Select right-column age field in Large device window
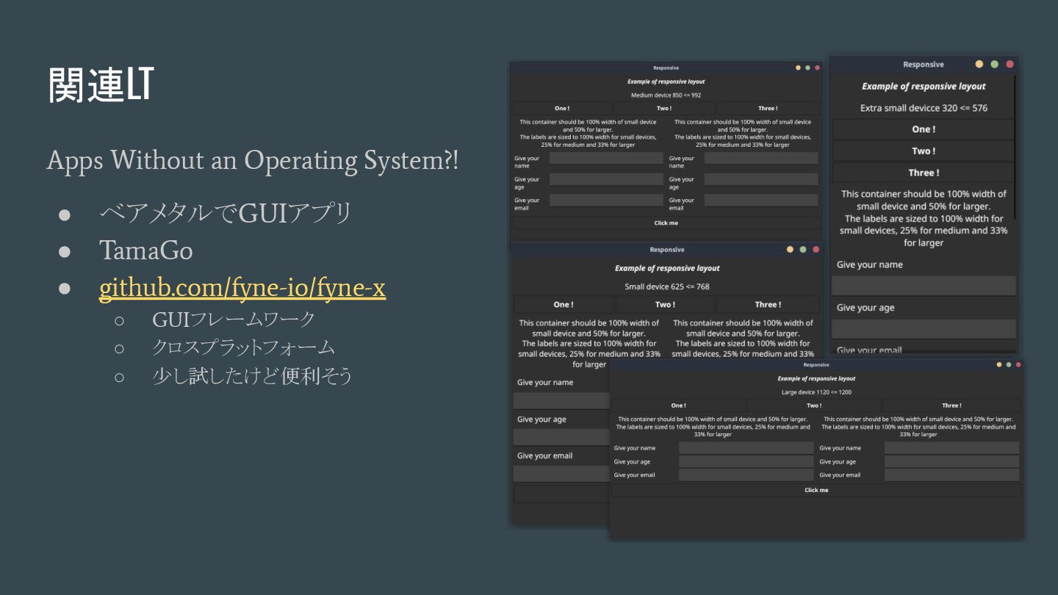Image resolution: width=1058 pixels, height=595 pixels. pyautogui.click(x=951, y=461)
